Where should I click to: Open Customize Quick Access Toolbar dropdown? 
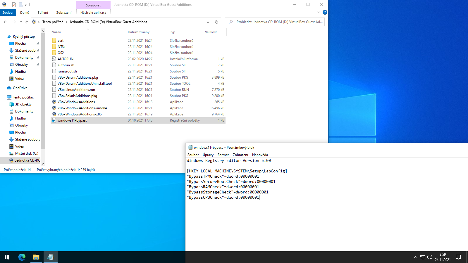[x=26, y=5]
